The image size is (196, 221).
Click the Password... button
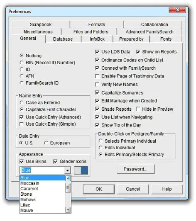[136, 169]
